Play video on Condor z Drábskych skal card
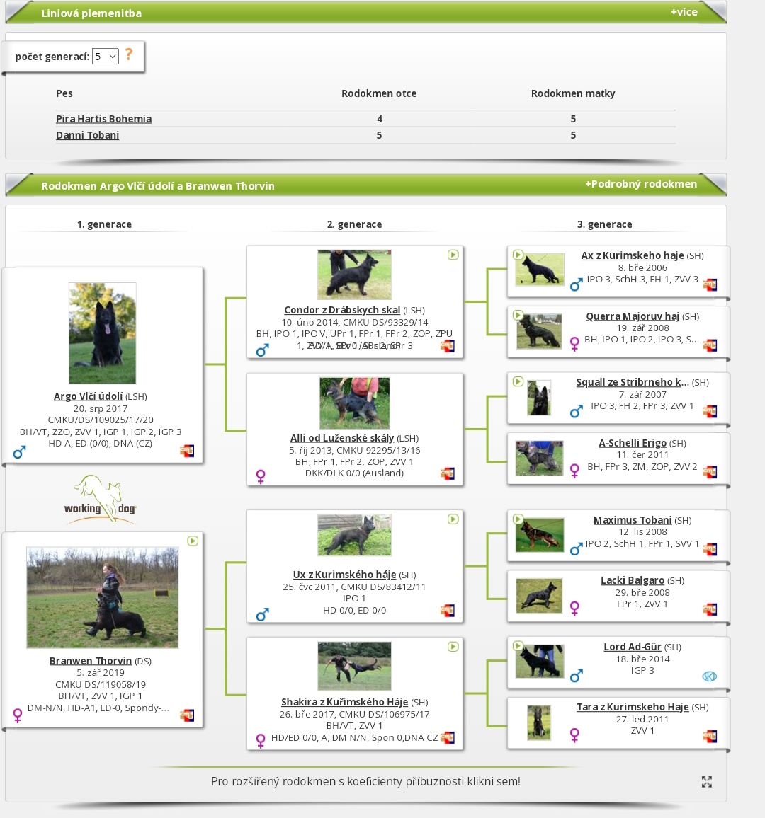 453,255
